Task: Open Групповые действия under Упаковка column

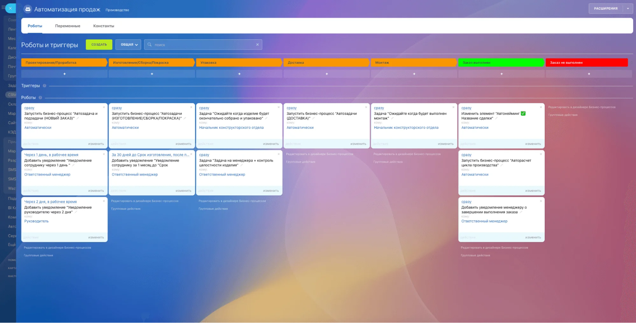Action: tap(213, 209)
